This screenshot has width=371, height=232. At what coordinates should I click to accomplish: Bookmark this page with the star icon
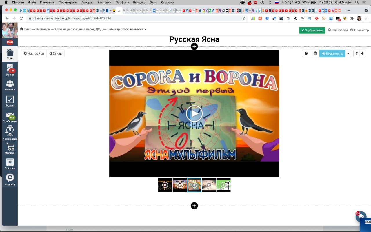click(x=244, y=18)
